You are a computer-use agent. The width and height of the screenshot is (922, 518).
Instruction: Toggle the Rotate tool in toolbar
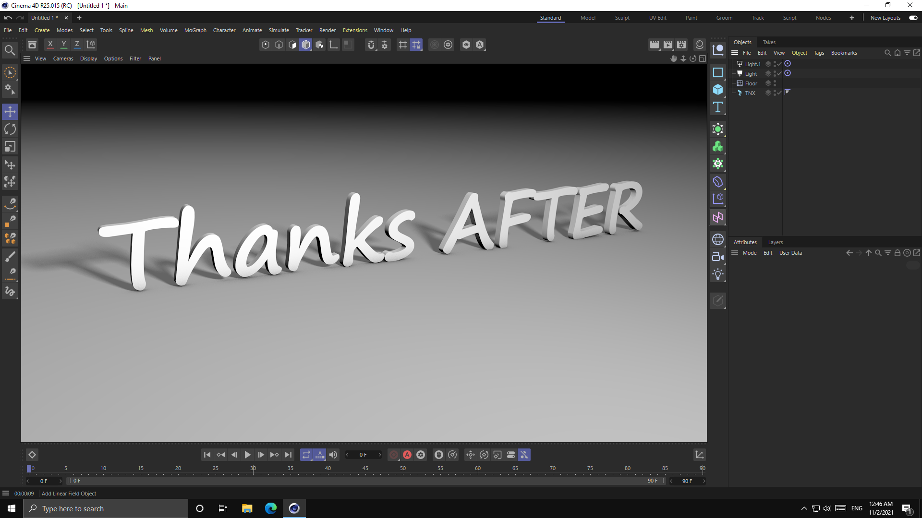tap(10, 129)
